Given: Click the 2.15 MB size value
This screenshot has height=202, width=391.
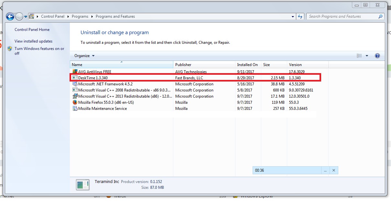Looking at the screenshot, I should [x=277, y=78].
